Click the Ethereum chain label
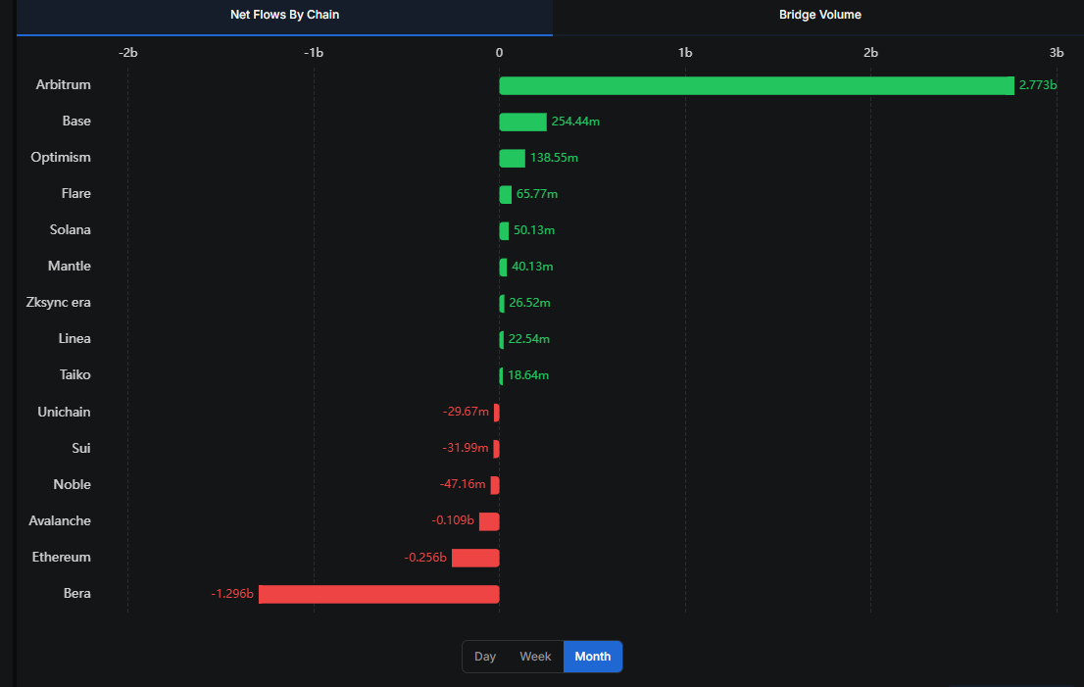 [61, 557]
